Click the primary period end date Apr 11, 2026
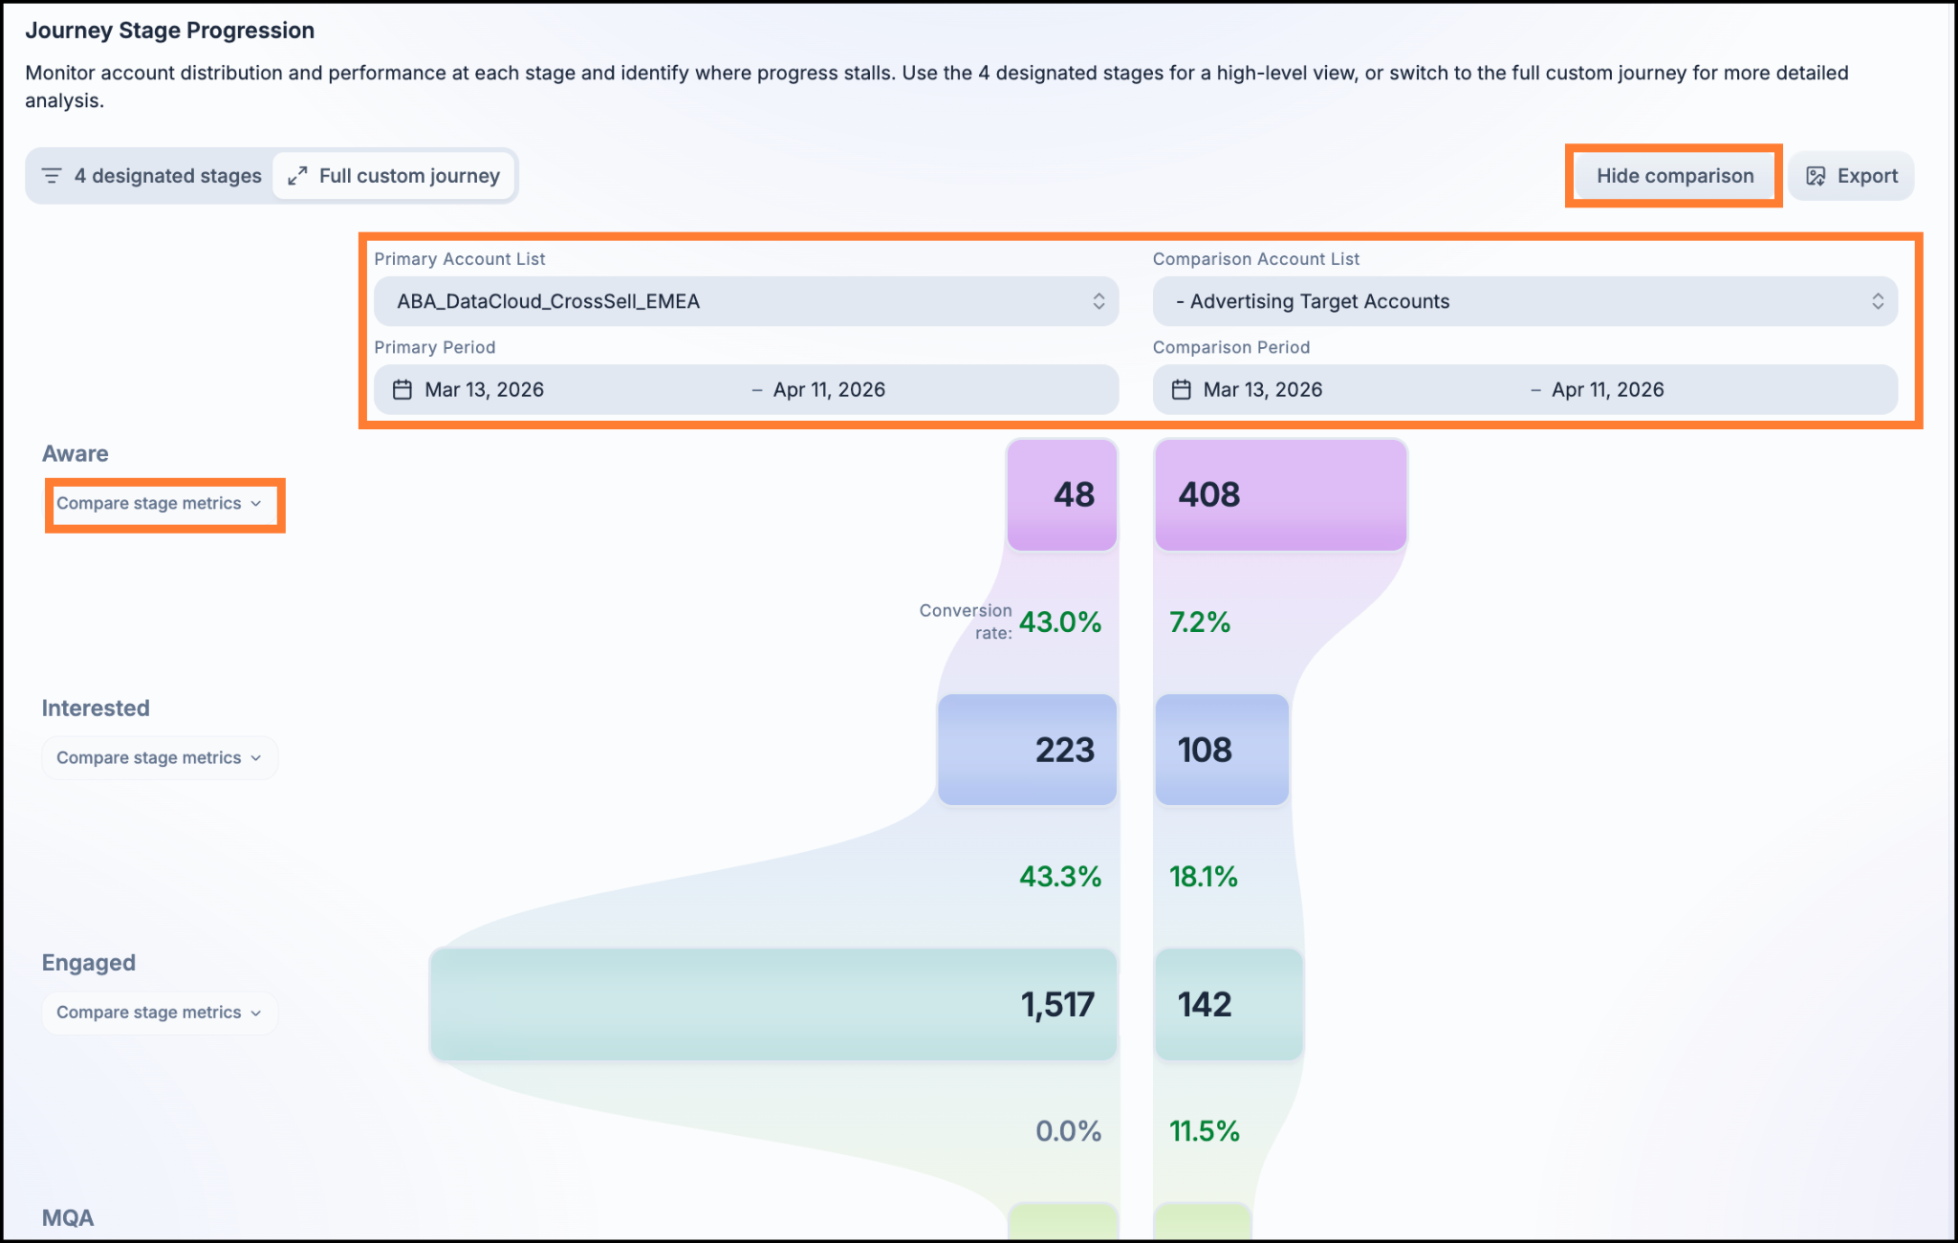Image resolution: width=1958 pixels, height=1243 pixels. (829, 389)
